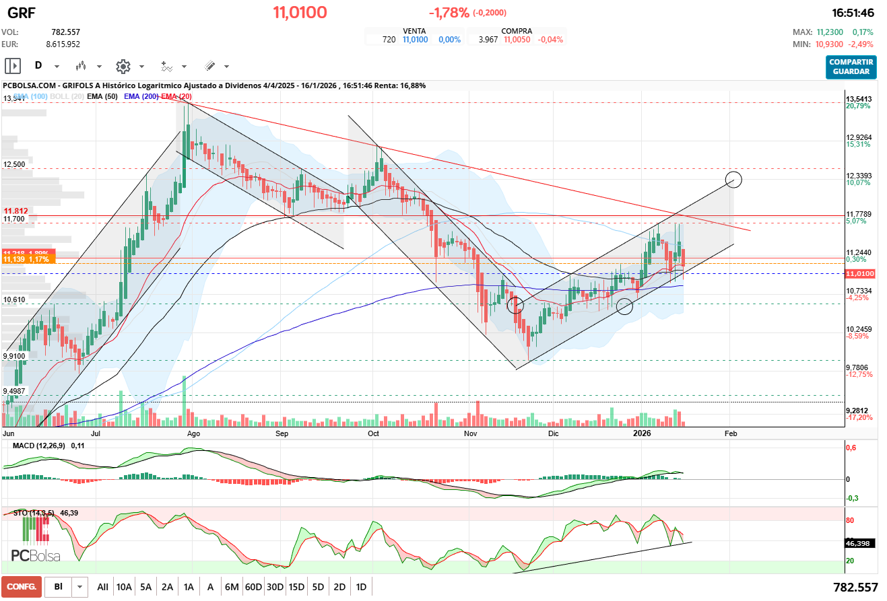This screenshot has width=887, height=601.
Task: Expand the timeframe 'D' dropdown arrow
Action: 57,67
